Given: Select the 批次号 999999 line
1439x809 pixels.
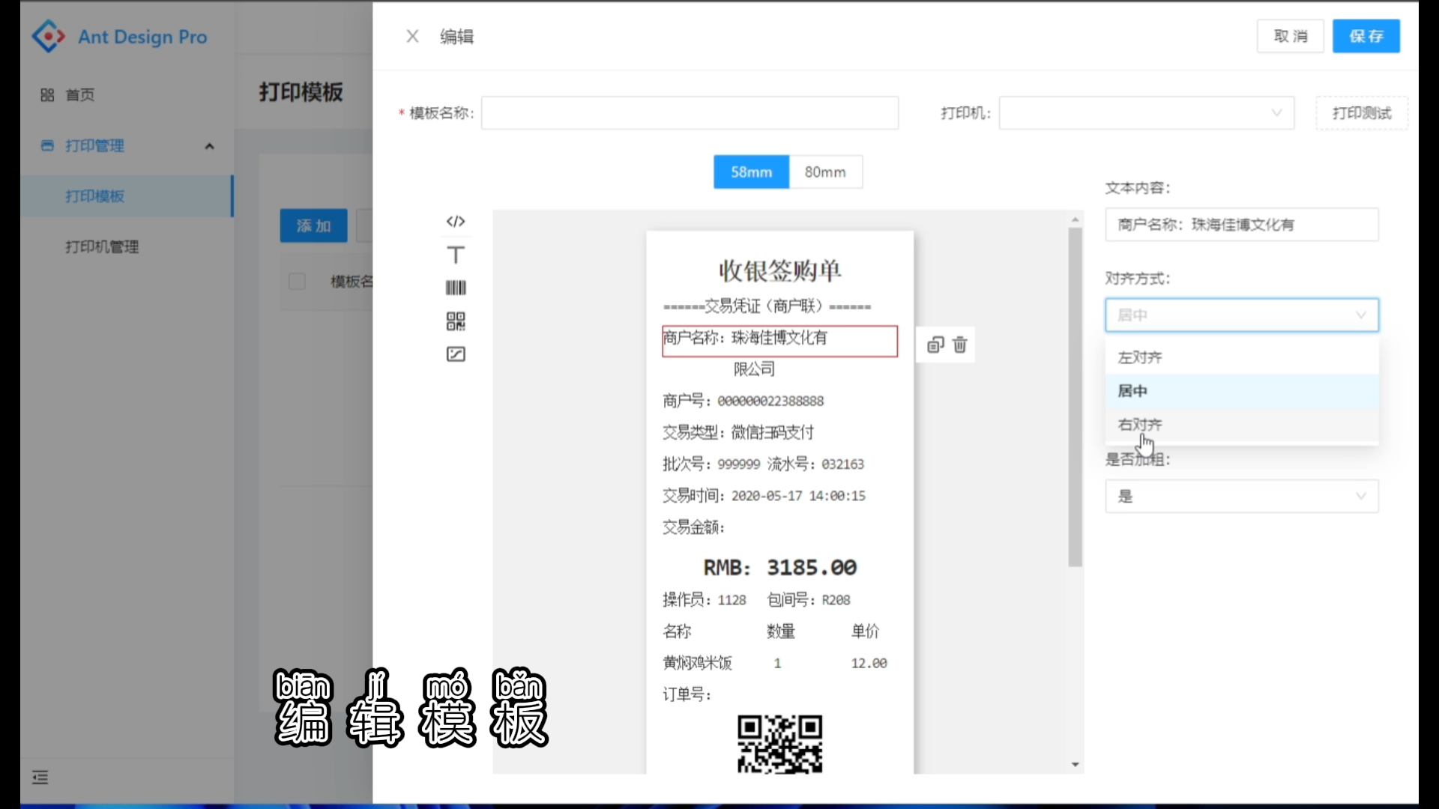Looking at the screenshot, I should tap(763, 464).
